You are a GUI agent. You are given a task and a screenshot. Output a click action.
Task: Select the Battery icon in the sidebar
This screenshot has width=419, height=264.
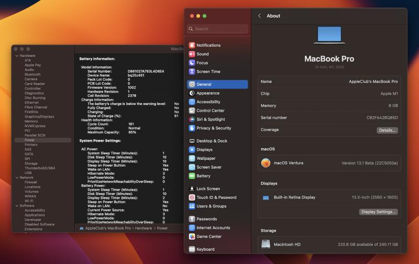[192, 176]
